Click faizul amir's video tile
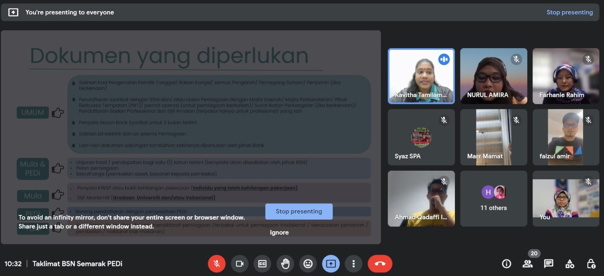Image resolution: width=604 pixels, height=276 pixels. click(566, 137)
